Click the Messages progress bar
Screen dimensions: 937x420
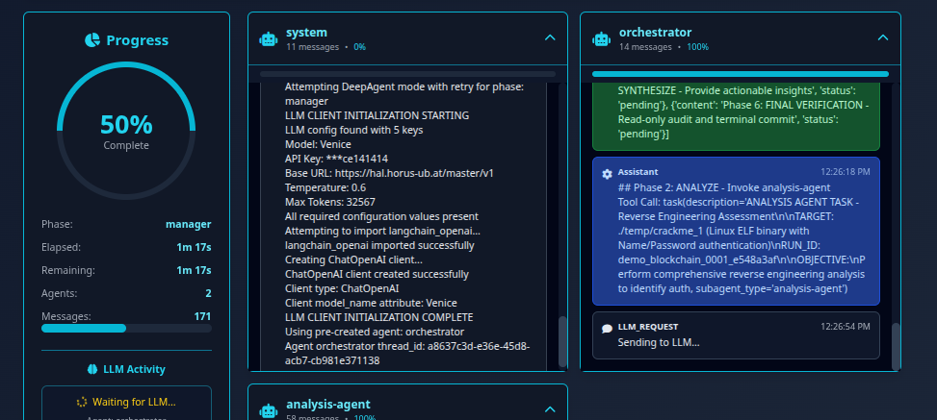[x=126, y=328]
